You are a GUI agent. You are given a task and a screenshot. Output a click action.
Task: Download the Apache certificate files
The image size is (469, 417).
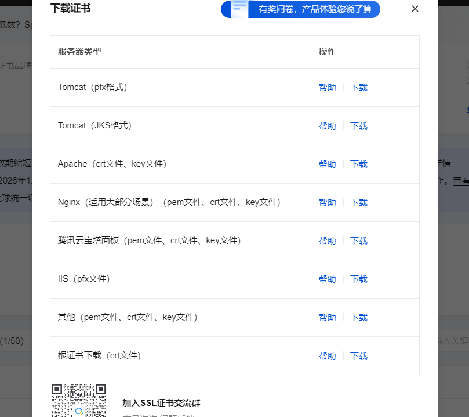point(359,164)
